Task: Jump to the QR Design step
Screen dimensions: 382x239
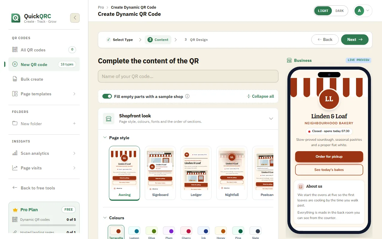Action: [x=196, y=40]
